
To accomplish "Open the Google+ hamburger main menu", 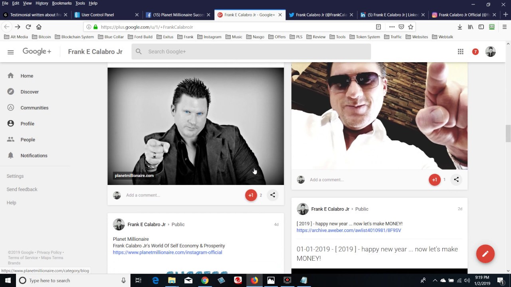I will [x=11, y=52].
